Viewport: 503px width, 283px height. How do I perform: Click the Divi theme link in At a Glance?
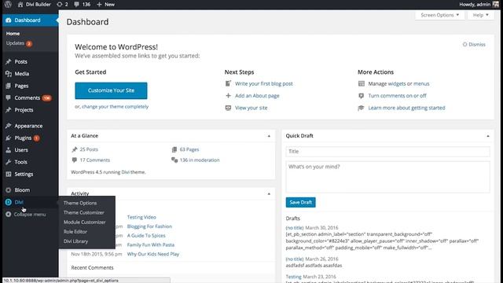(125, 172)
